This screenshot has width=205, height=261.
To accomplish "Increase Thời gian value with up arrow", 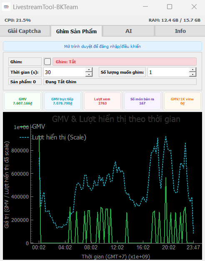I will pyautogui.click(x=89, y=70).
